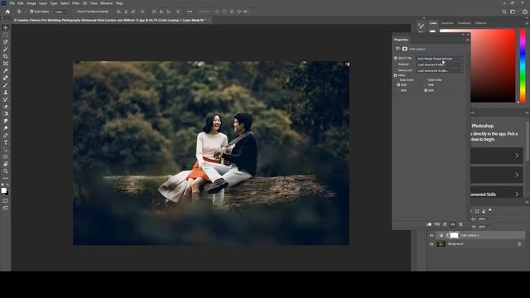530x298 pixels.
Task: Switch to the Patterns tab
Action: tap(481, 23)
